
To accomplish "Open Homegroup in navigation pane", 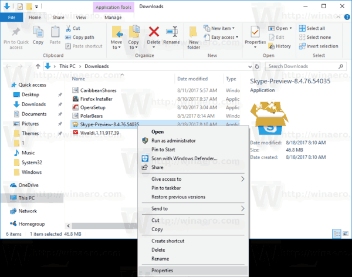I will click(x=32, y=224).
